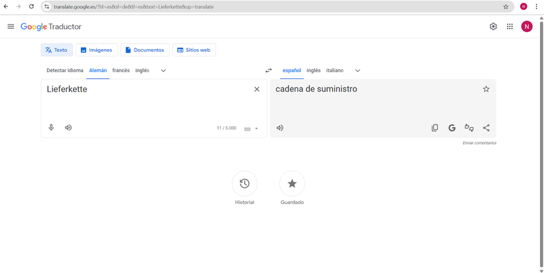This screenshot has height=273, width=544.
Task: Expand input tools dropdown arrow
Action: pyautogui.click(x=256, y=129)
